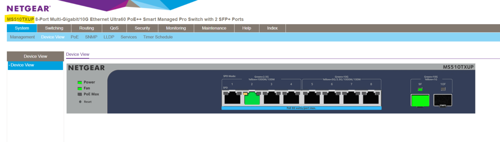Click the empty SFP+ port 10F
Viewport: 500px width, 142px height.
click(443, 100)
